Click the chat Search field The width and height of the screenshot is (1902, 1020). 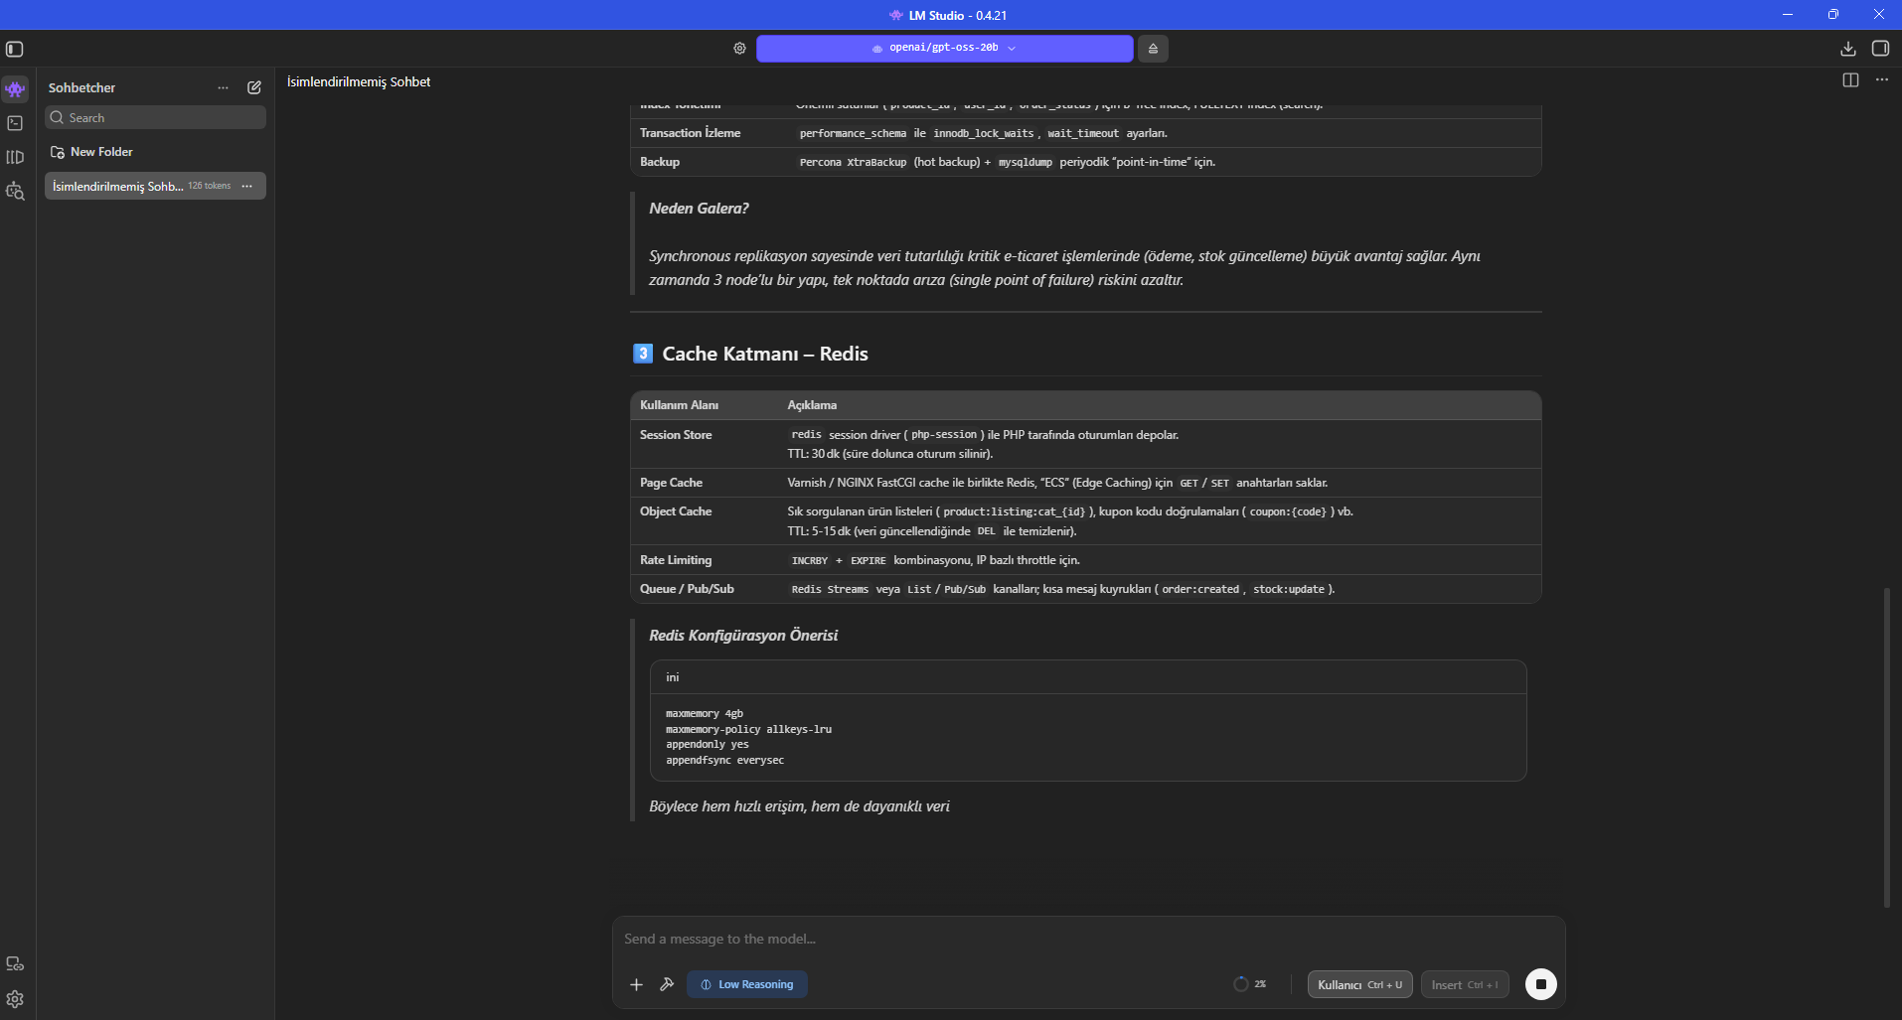tap(155, 117)
